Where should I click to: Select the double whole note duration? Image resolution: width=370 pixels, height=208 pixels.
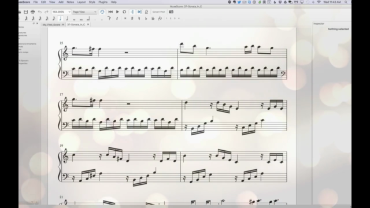tap(81, 19)
